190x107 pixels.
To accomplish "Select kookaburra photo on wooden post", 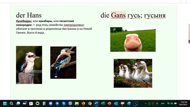I will point(29,65).
